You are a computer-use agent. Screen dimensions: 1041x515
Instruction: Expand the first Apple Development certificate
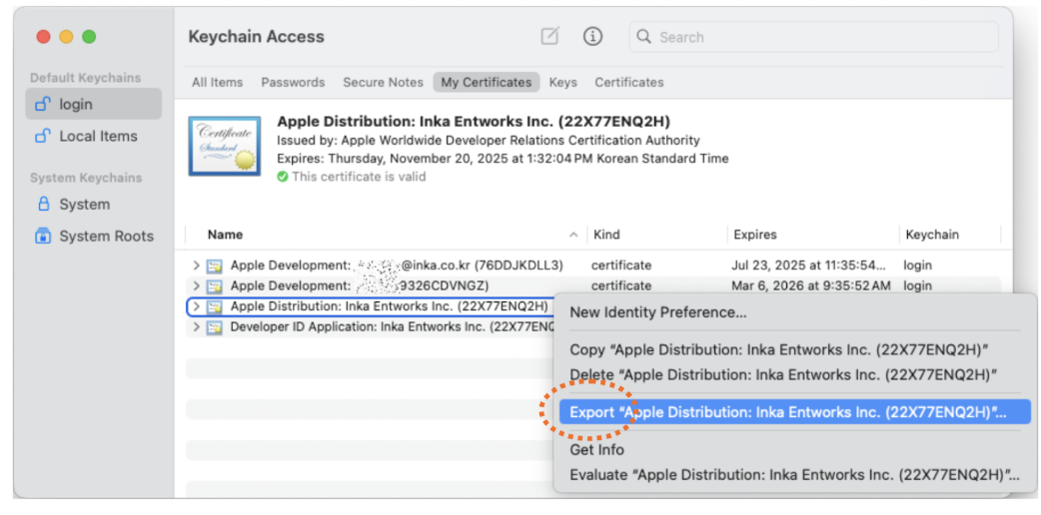[x=197, y=265]
